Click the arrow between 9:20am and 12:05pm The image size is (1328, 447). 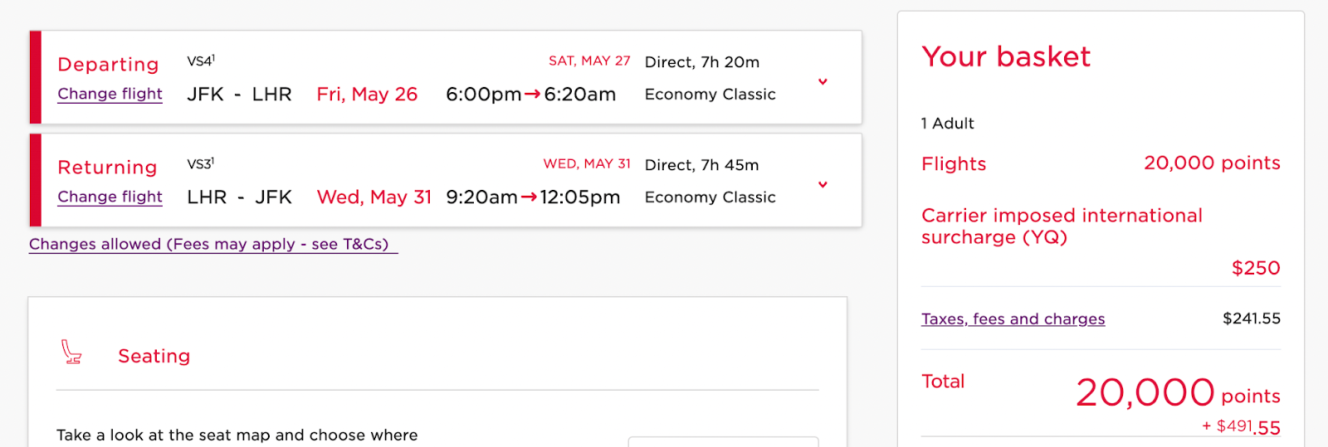point(529,197)
